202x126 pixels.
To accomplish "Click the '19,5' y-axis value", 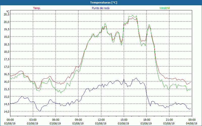I will tap(7, 29).
